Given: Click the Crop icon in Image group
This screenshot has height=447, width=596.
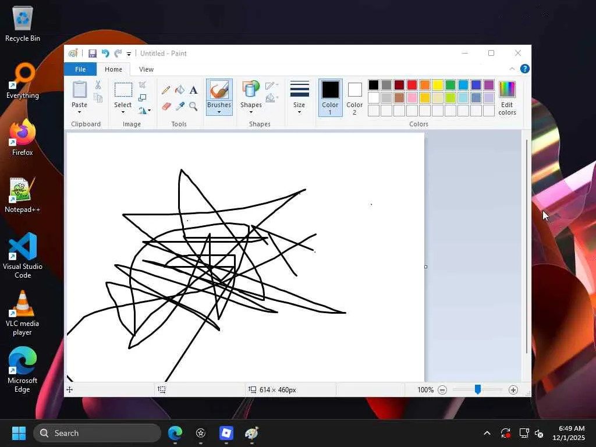Looking at the screenshot, I should pos(143,85).
